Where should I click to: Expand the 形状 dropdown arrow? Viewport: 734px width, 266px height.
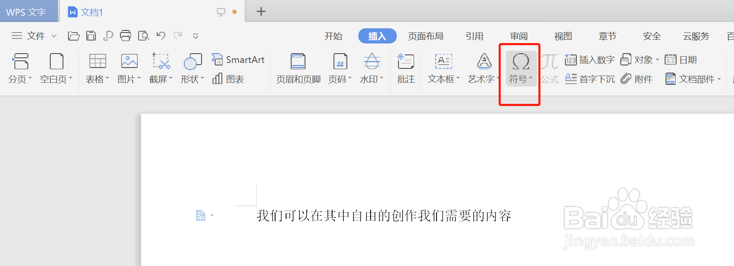tap(202, 78)
